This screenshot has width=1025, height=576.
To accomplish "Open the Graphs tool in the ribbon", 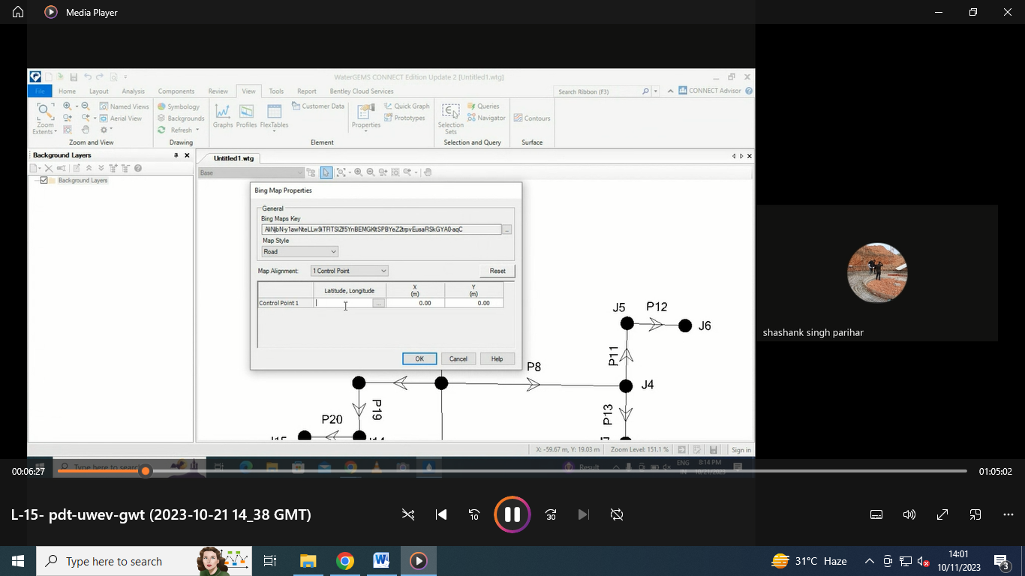I will click(223, 116).
